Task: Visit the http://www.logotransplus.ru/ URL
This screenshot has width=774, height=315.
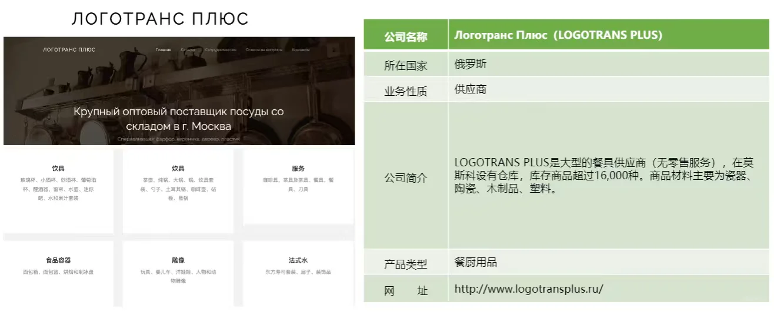Action: pos(529,289)
